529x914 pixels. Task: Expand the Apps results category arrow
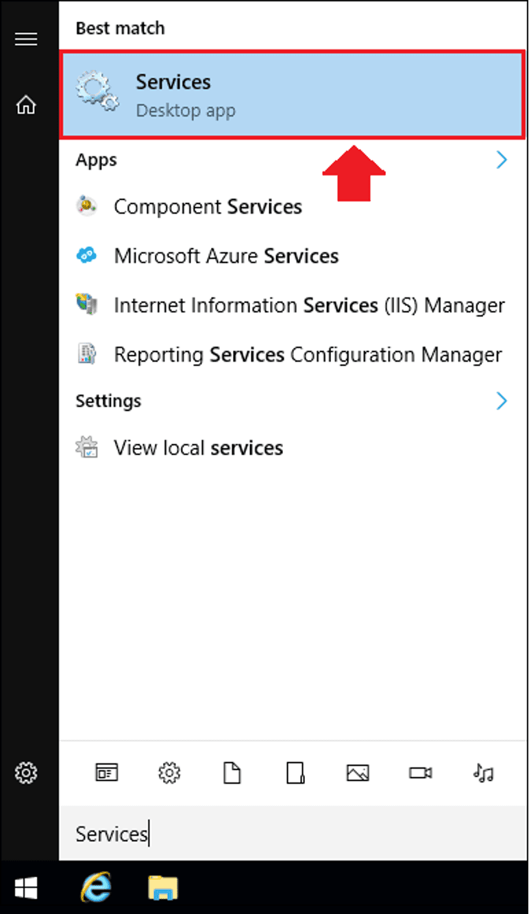502,160
